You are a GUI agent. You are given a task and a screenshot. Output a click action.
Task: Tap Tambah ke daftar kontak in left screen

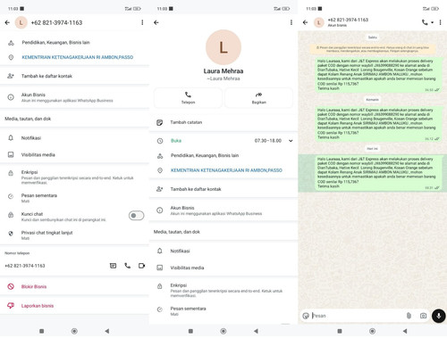point(74,76)
